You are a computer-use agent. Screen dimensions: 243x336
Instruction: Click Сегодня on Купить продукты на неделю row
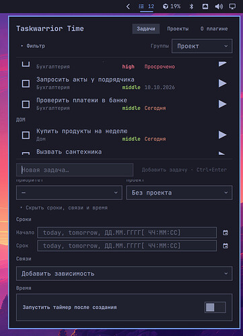pos(155,139)
